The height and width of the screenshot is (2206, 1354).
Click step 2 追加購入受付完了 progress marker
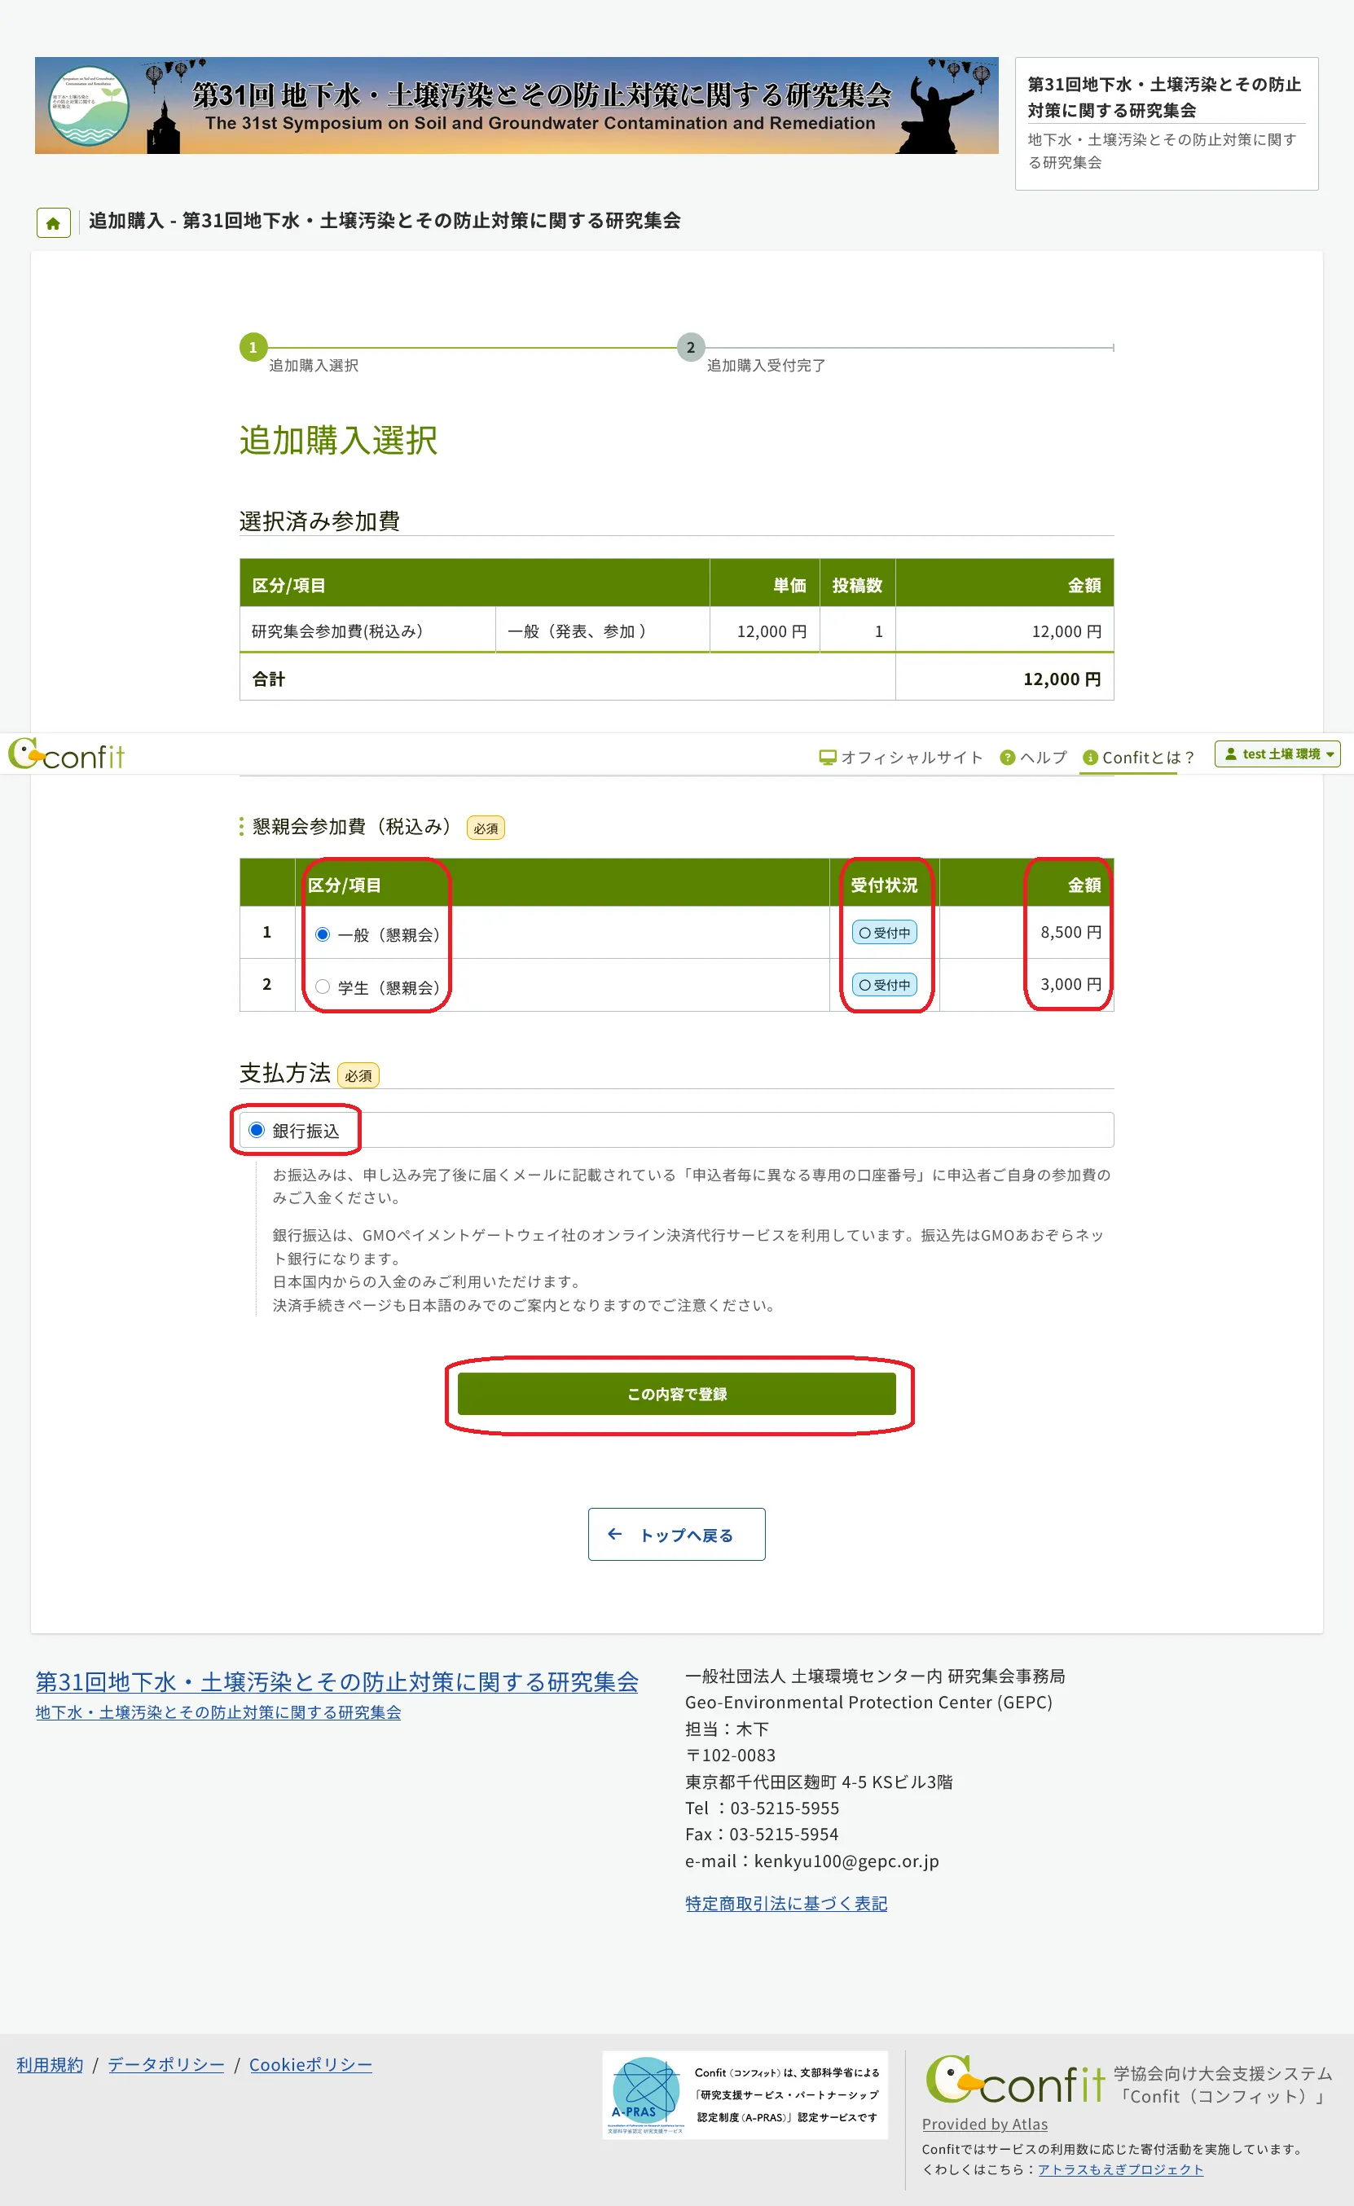(690, 347)
